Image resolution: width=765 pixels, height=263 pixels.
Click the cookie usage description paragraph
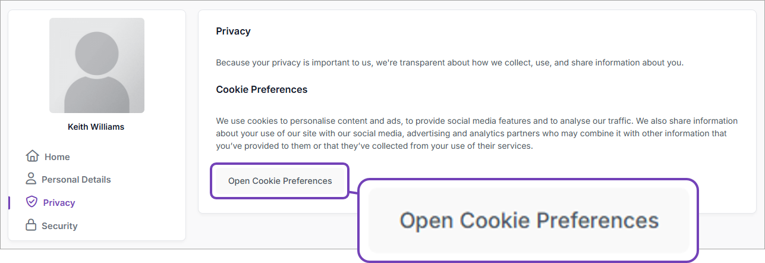click(476, 133)
